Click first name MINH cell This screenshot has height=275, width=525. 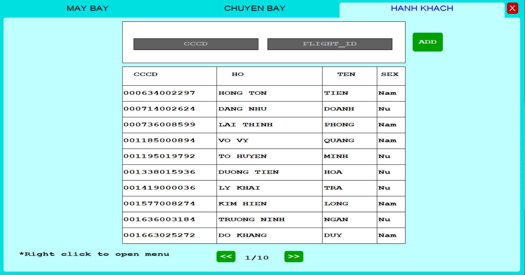350,156
